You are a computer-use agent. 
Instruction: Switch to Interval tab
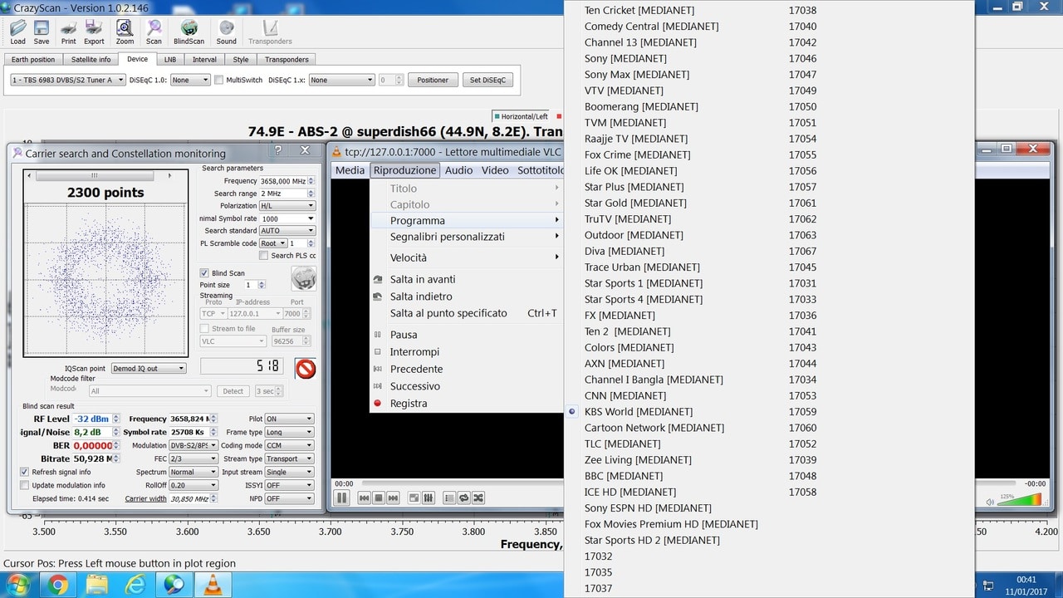pyautogui.click(x=204, y=60)
